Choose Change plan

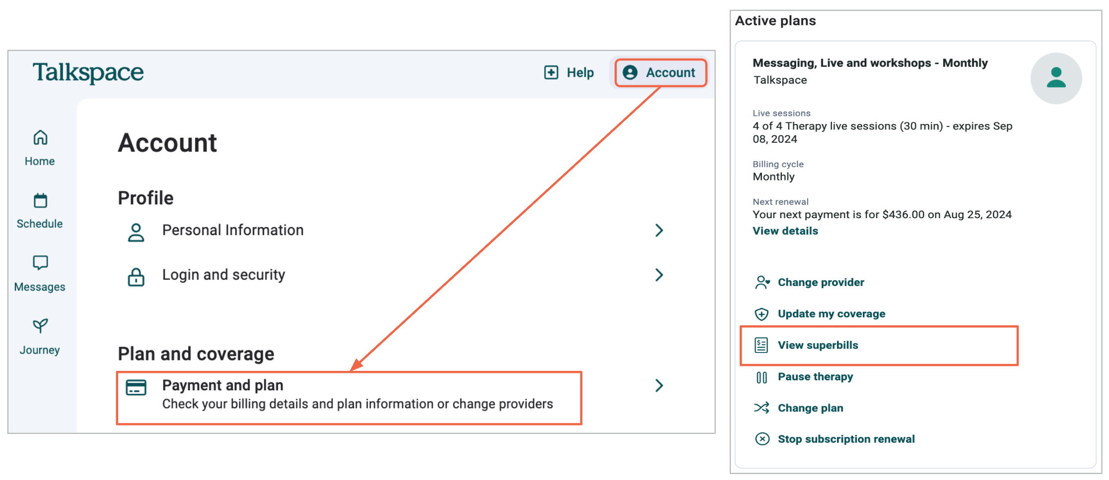click(x=810, y=408)
